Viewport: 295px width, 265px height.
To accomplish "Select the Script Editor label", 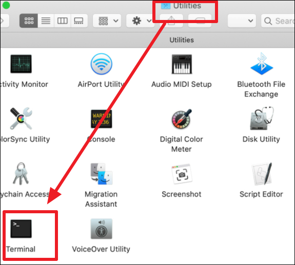I will tap(261, 194).
